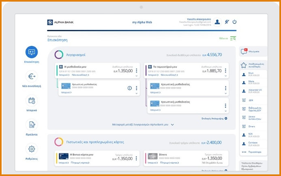
Task: Open Ιστορικό link under Η μισθοδοσία μου
Action: pos(64,75)
